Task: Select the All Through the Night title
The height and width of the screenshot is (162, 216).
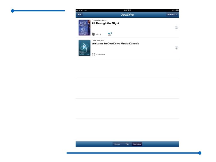Action: pyautogui.click(x=105, y=23)
